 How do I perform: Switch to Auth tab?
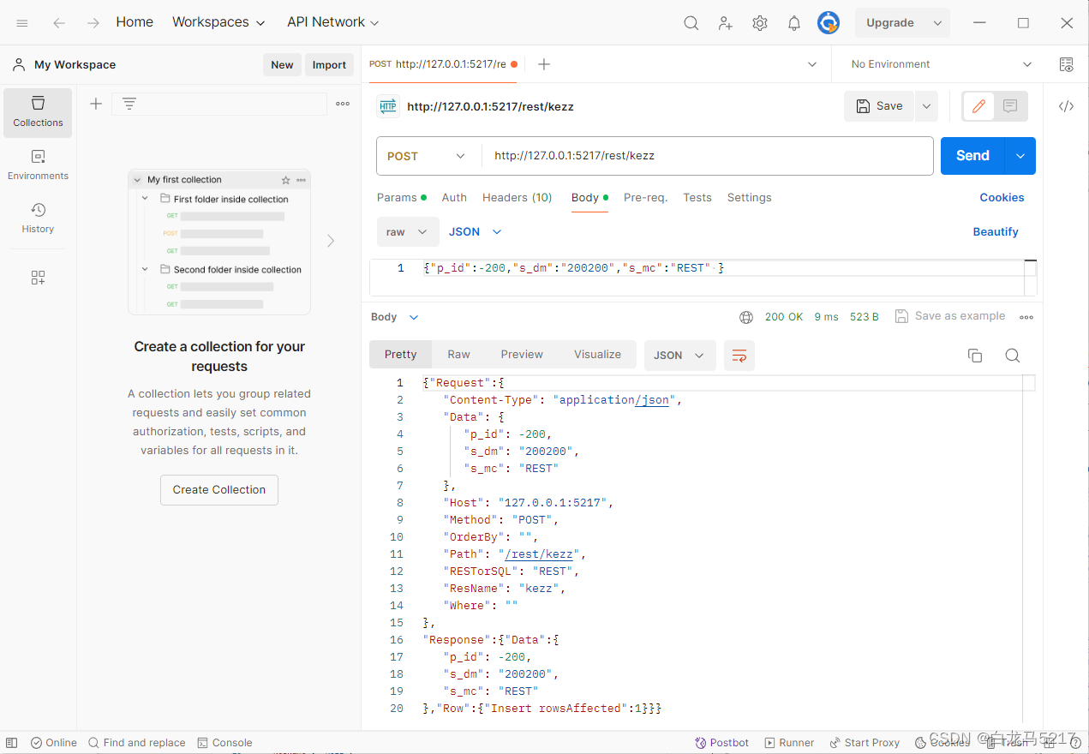(x=454, y=197)
